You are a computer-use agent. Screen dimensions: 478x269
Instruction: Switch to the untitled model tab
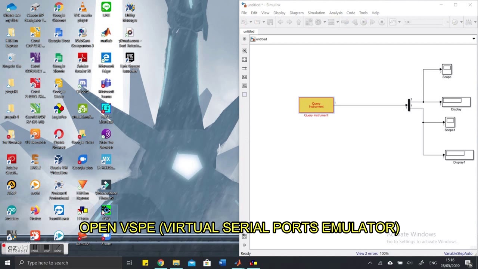click(x=249, y=31)
